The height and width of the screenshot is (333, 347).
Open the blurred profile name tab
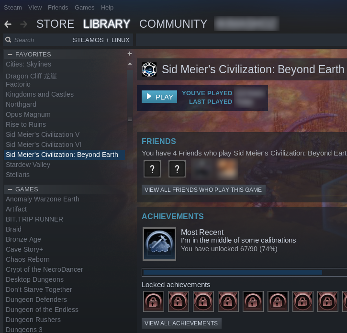246,23
